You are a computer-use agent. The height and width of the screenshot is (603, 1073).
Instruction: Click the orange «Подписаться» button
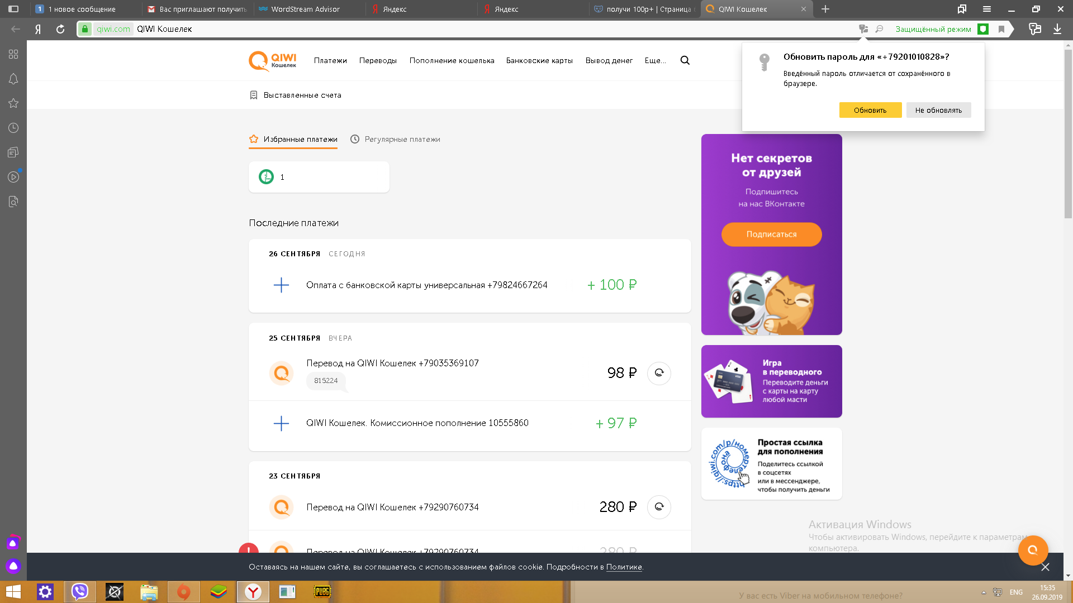tap(771, 234)
